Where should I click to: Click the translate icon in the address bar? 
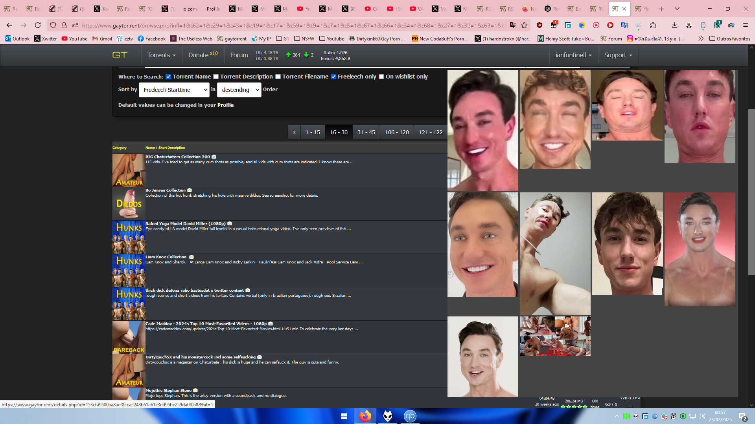(x=514, y=25)
